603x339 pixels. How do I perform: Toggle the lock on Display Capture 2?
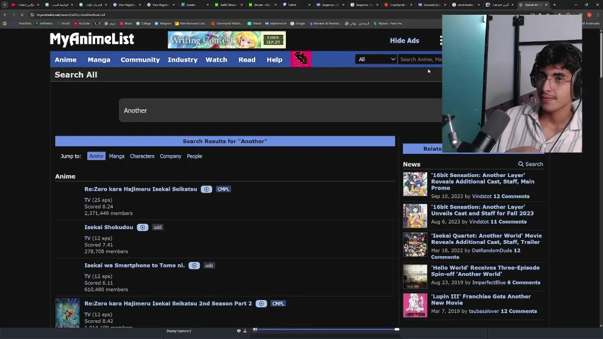244,331
